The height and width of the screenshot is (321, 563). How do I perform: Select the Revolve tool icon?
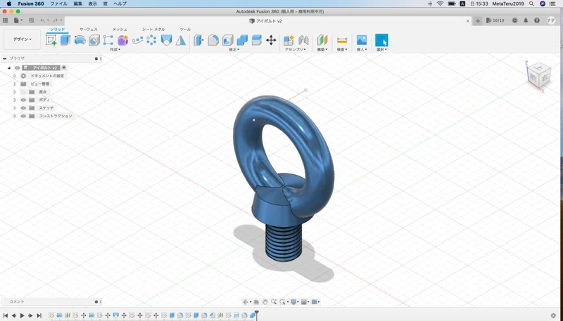[80, 40]
